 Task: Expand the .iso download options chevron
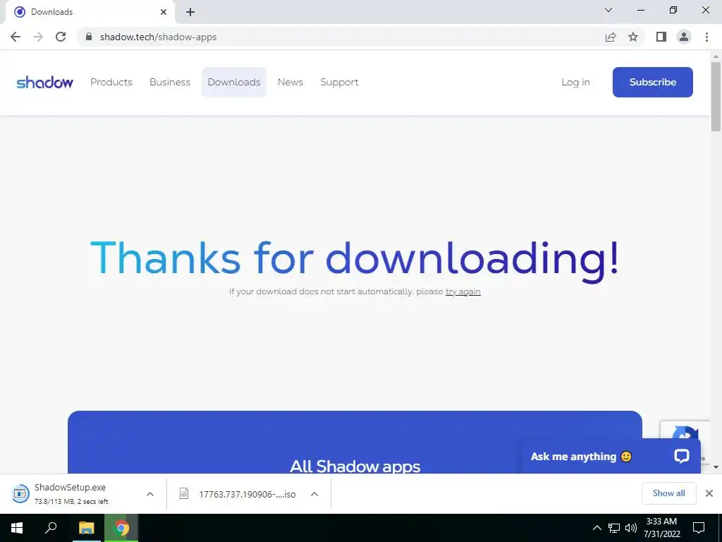(314, 494)
